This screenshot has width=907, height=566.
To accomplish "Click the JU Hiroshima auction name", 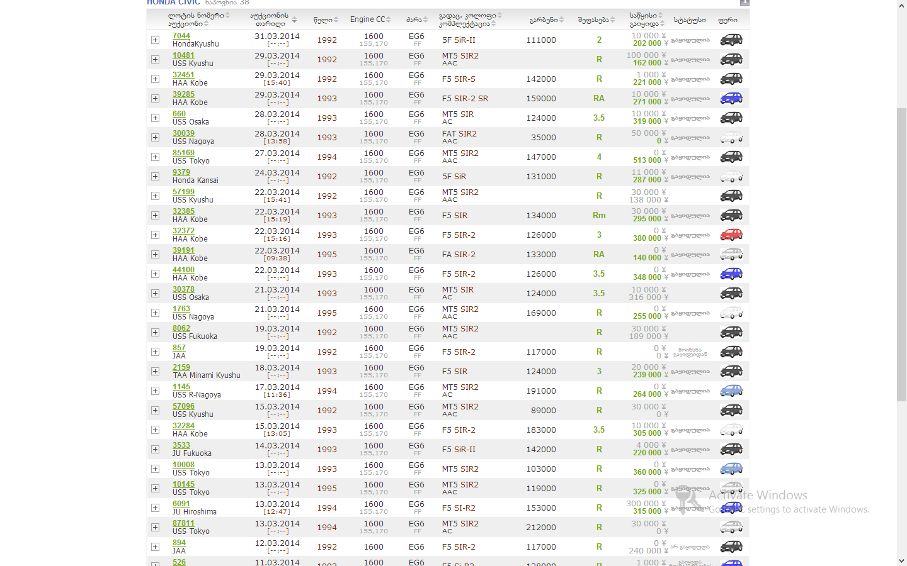I will (x=195, y=512).
